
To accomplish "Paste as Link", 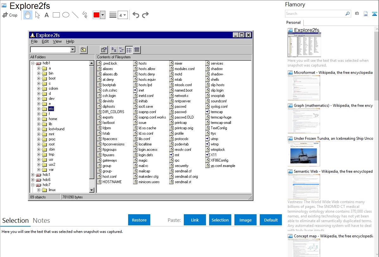I will pos(195,220).
